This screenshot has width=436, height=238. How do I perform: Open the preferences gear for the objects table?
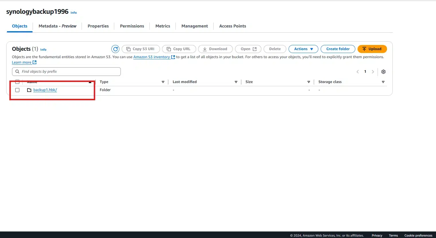coord(383,72)
